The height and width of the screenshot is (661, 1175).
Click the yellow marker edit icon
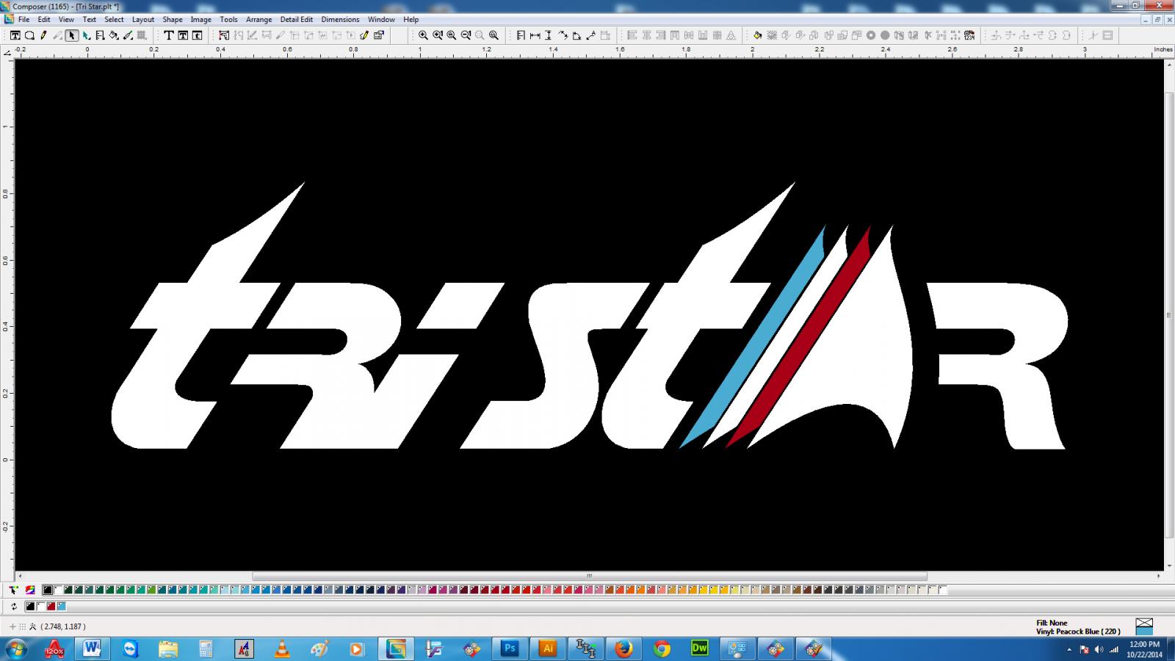click(364, 35)
